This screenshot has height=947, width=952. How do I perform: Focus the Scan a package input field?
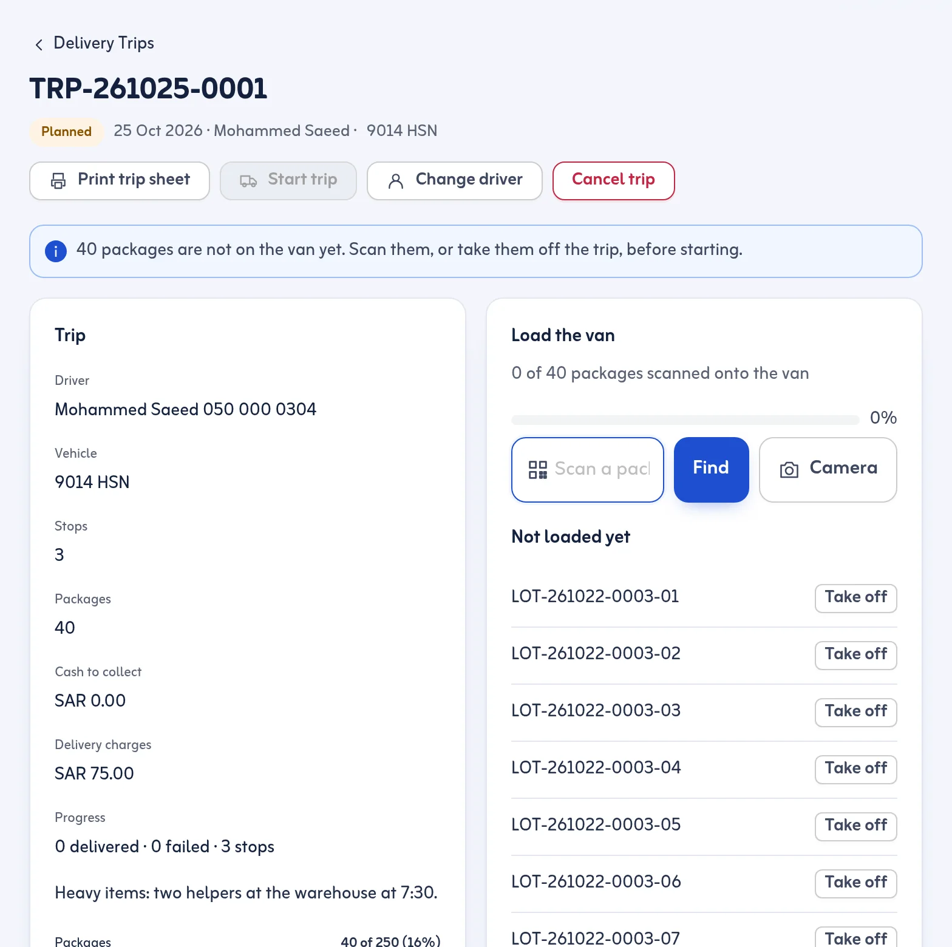pos(588,470)
